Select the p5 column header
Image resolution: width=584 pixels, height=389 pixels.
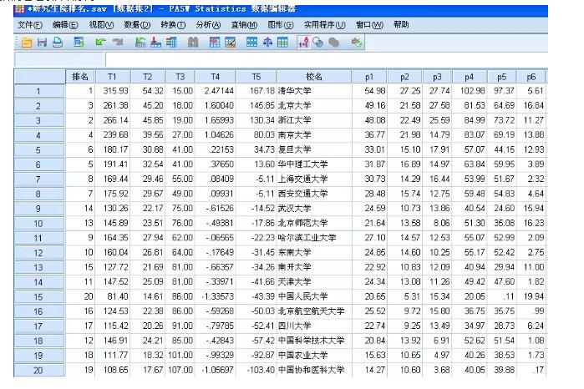tap(501, 77)
